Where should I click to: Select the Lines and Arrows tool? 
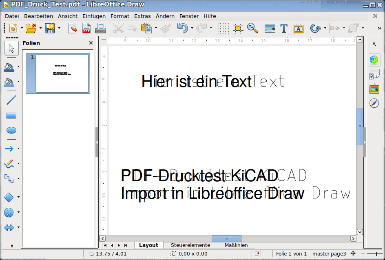tap(9, 149)
